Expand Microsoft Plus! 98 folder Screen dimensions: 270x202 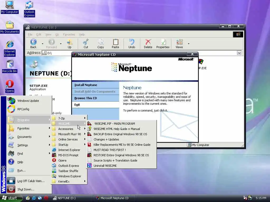(69, 134)
